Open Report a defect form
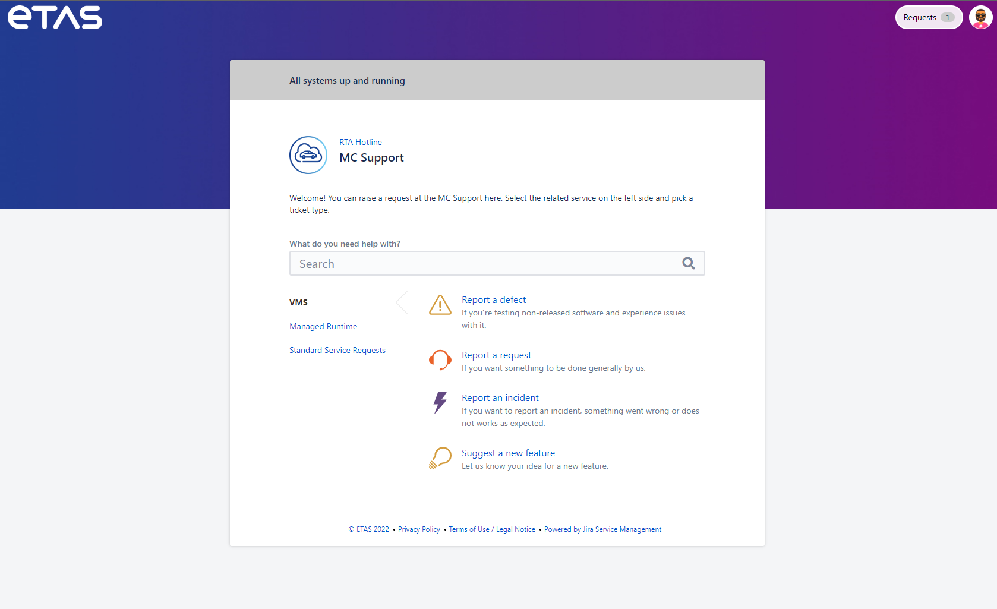Viewport: 997px width, 609px height. point(494,300)
